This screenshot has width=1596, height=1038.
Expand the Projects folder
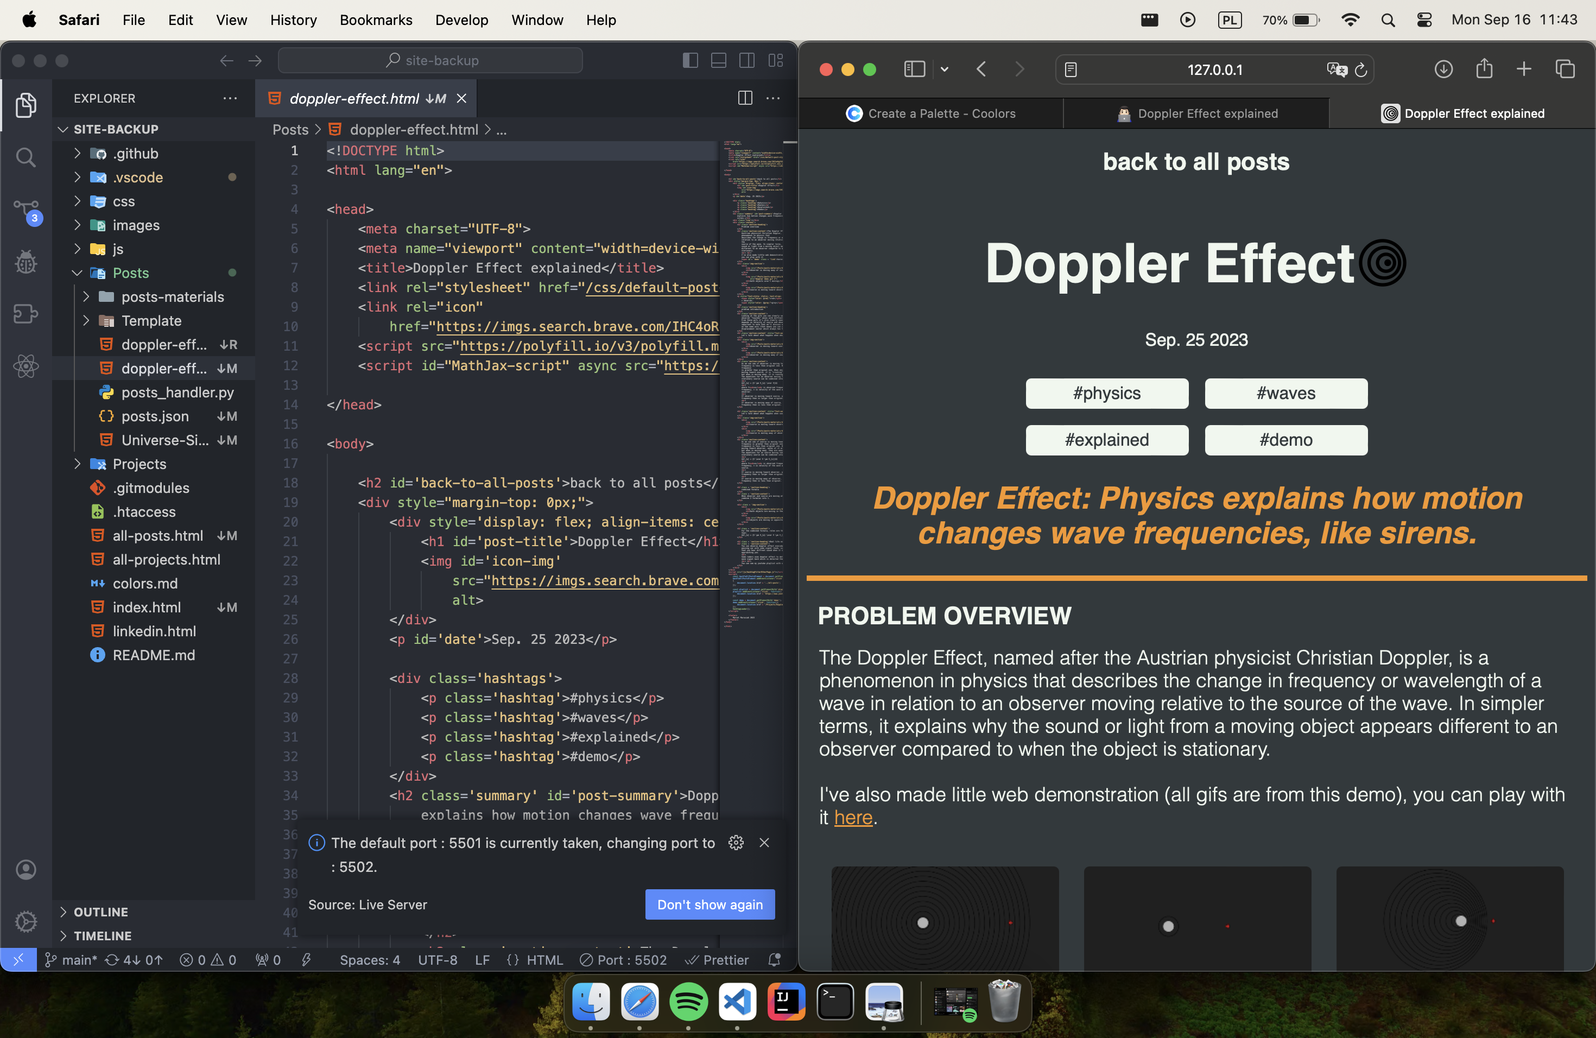[154, 464]
